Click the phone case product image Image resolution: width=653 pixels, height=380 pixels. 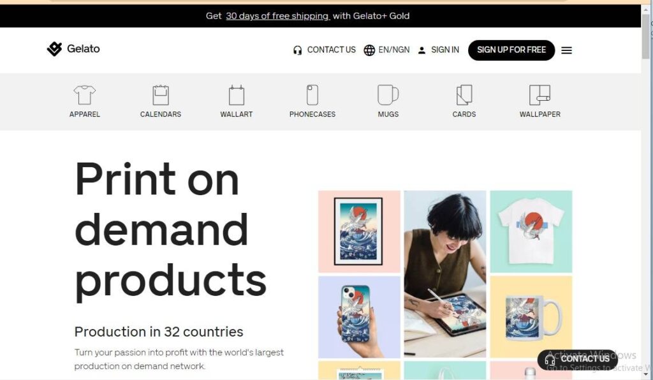(x=359, y=317)
